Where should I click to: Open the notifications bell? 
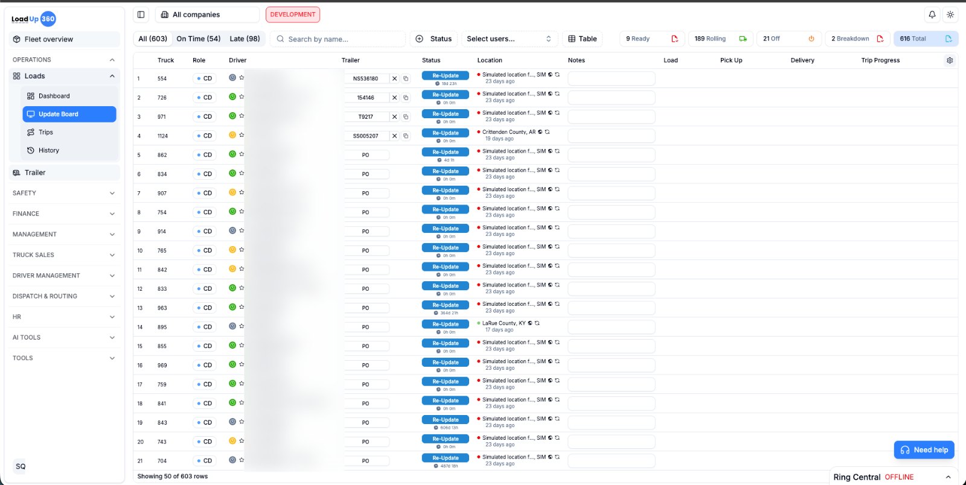click(x=932, y=14)
